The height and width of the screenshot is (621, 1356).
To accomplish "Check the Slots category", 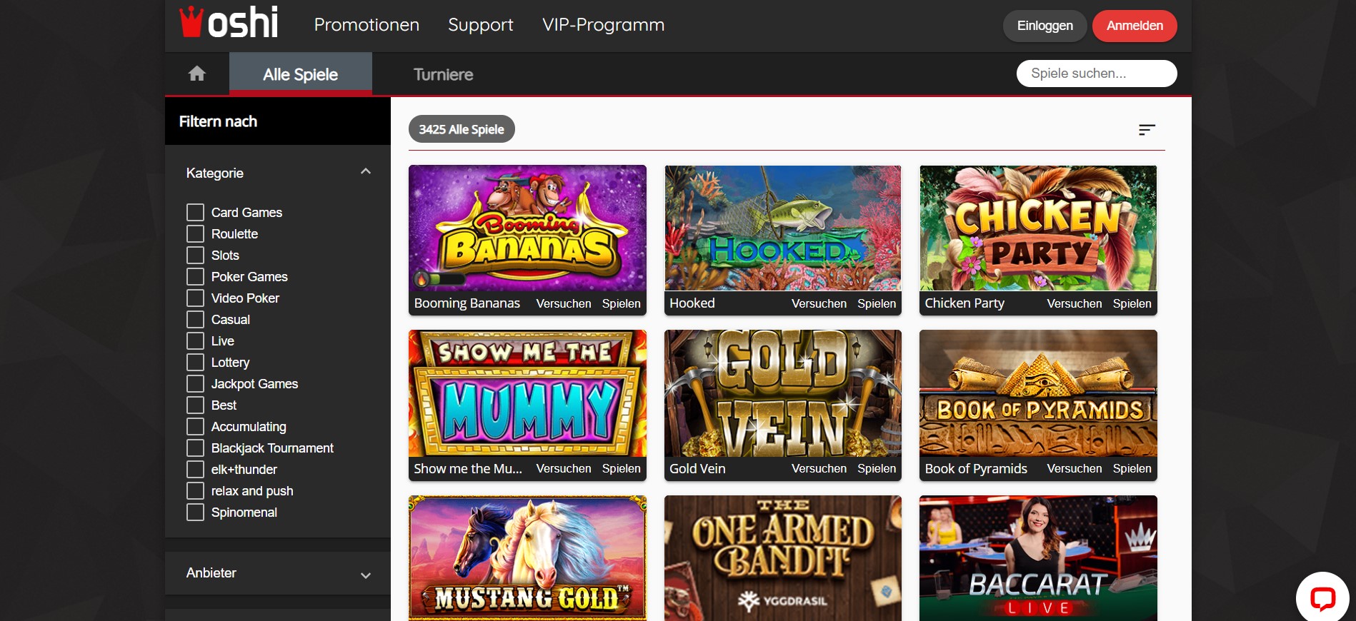I will (x=195, y=256).
